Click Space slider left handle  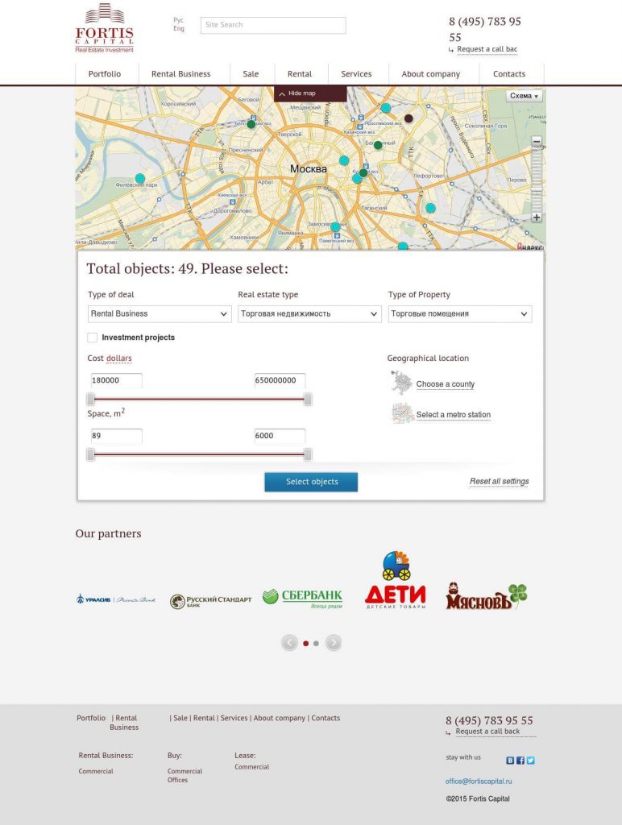[x=90, y=454]
